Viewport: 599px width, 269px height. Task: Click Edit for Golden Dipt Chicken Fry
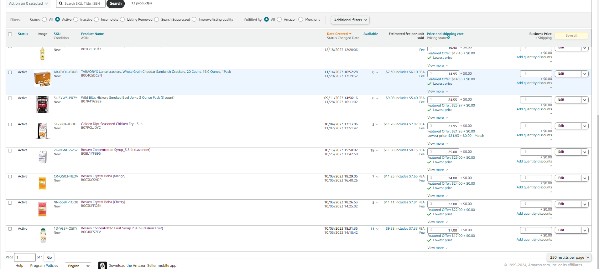point(568,126)
